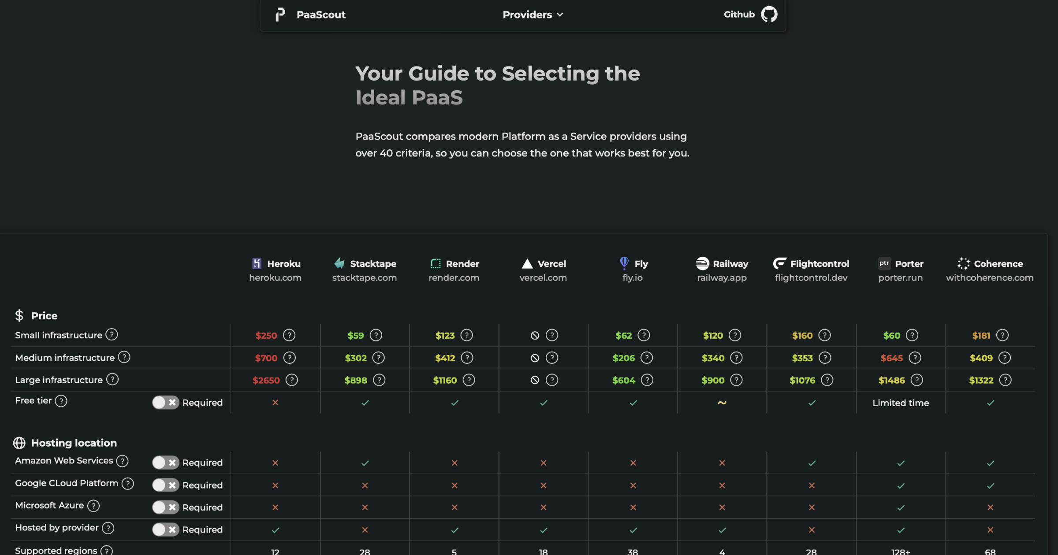Click the Stacktape $898 price

tap(356, 380)
